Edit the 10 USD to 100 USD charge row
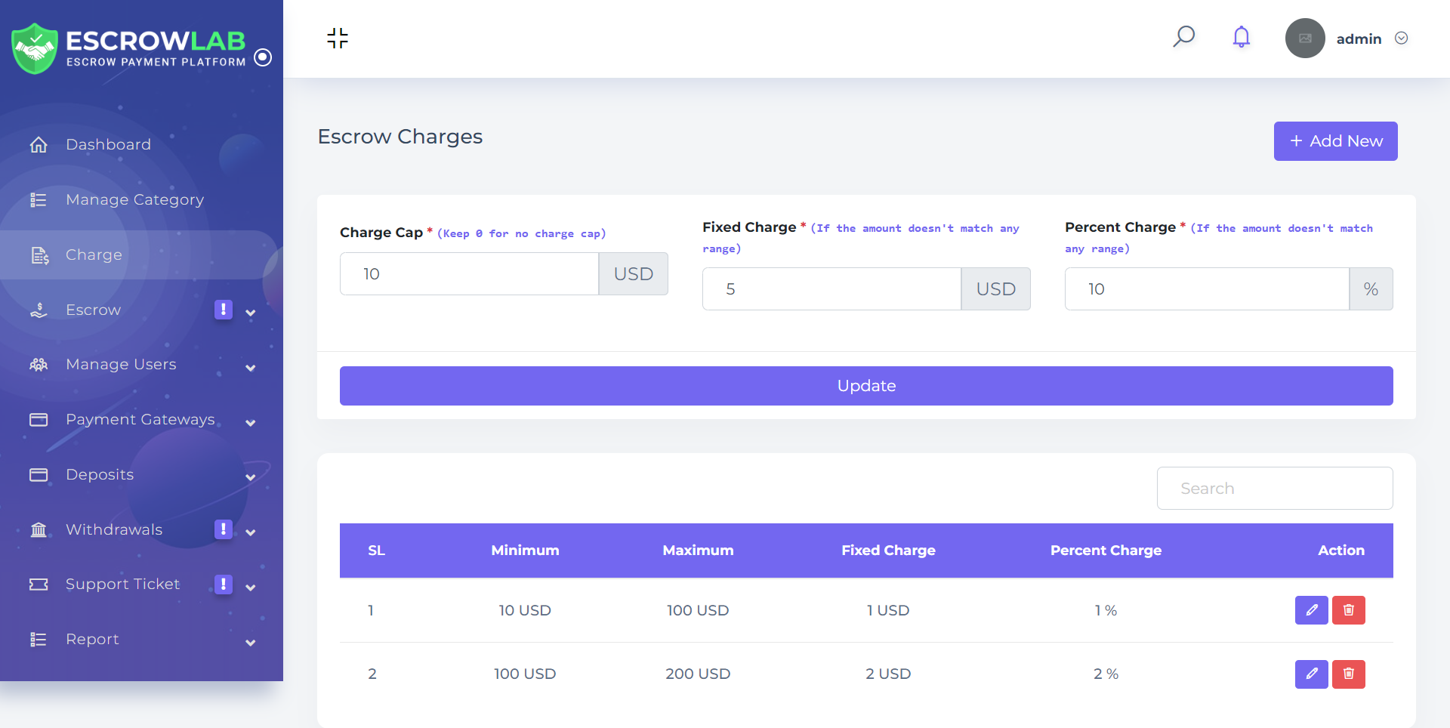1450x728 pixels. tap(1311, 610)
